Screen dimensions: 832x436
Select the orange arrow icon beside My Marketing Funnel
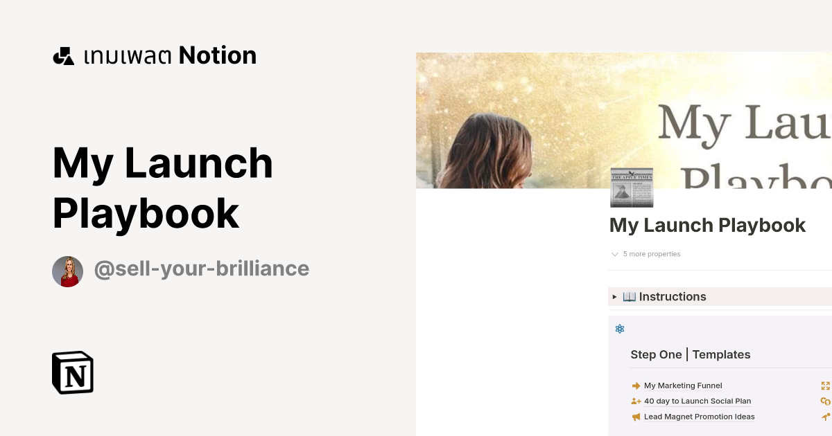pyautogui.click(x=636, y=385)
